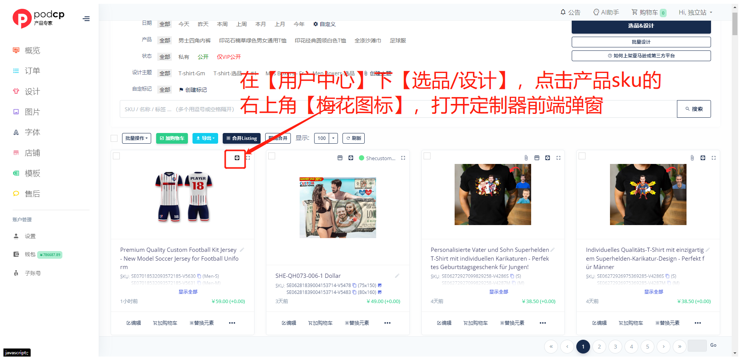
Task: Open 如何上架亚马逊或第三方平台 help
Action: click(x=641, y=56)
